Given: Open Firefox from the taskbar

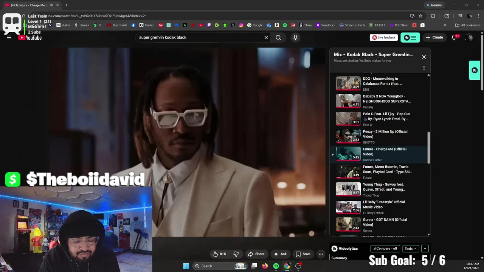Looking at the screenshot, I should pyautogui.click(x=265, y=266).
